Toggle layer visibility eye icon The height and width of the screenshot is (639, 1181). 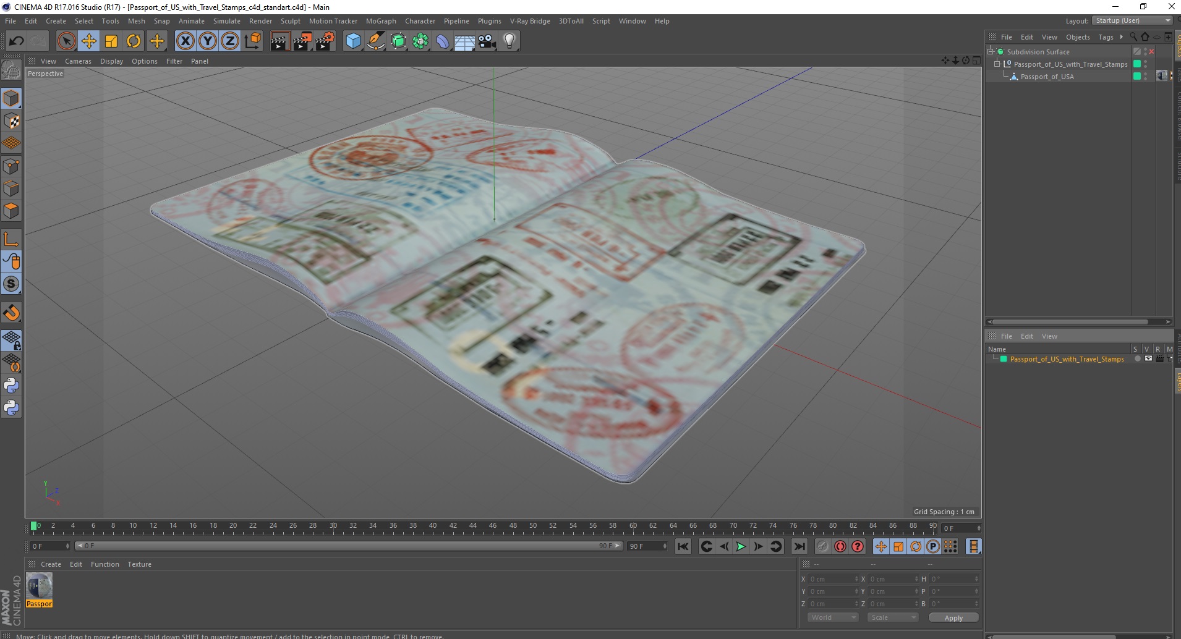click(x=1148, y=359)
